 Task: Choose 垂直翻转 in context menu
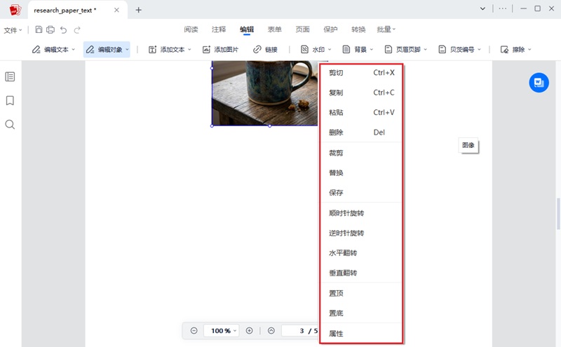(361, 273)
